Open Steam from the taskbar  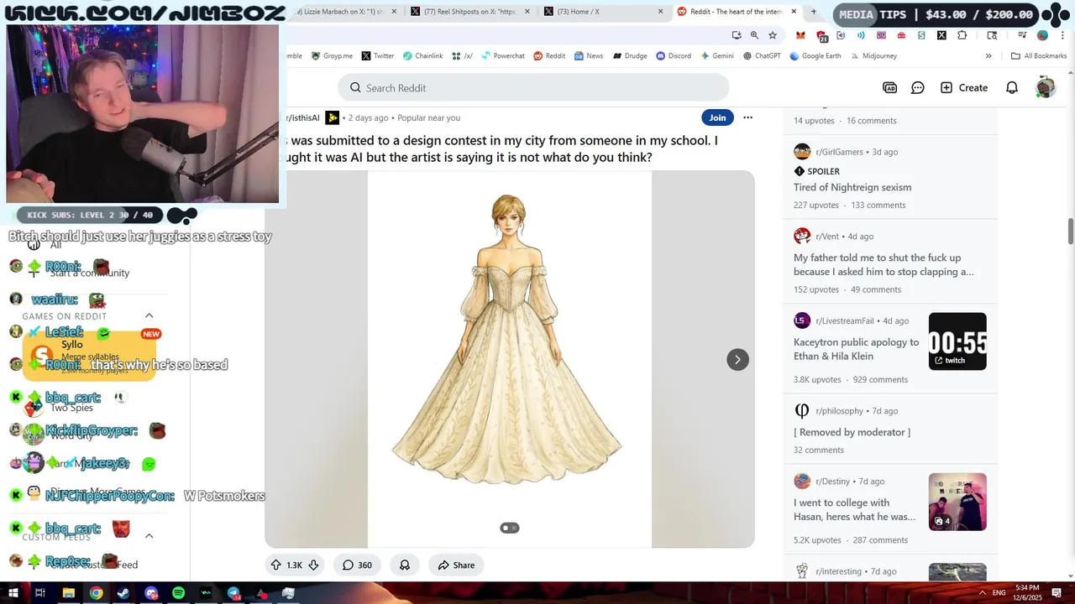(x=123, y=593)
